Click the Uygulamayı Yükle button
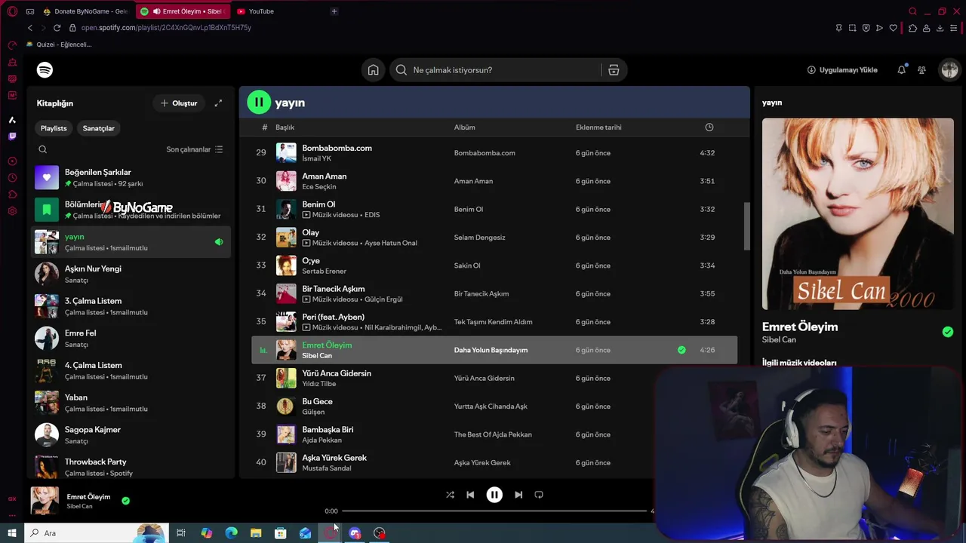 tap(842, 70)
